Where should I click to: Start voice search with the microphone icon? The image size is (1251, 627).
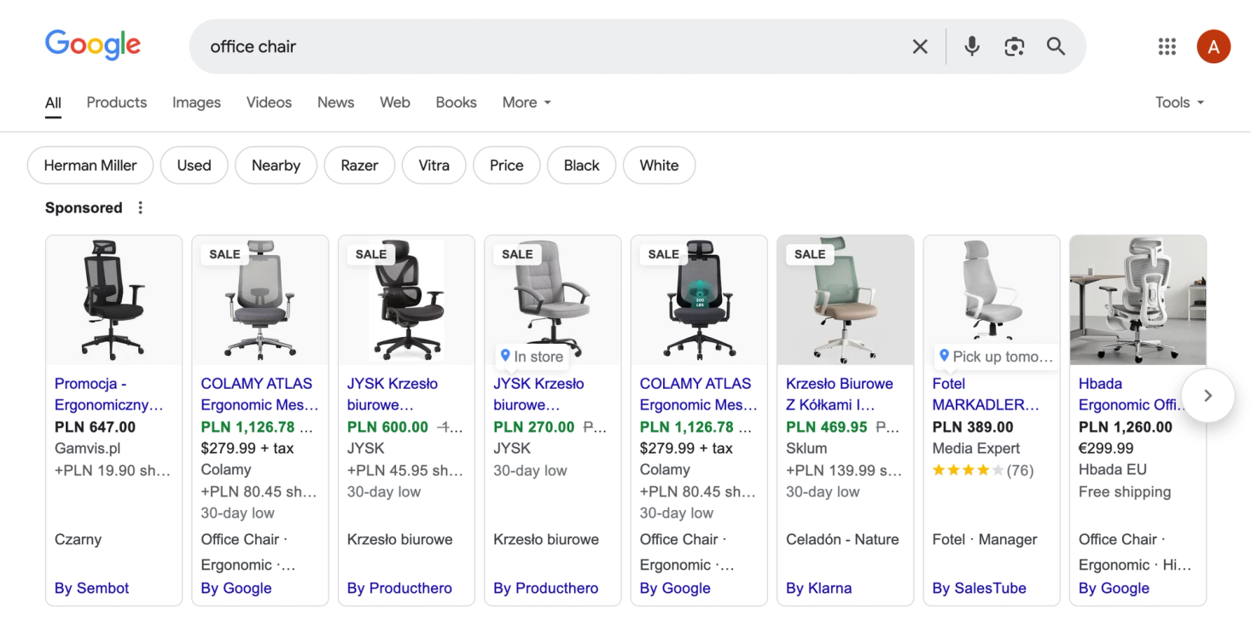tap(972, 47)
